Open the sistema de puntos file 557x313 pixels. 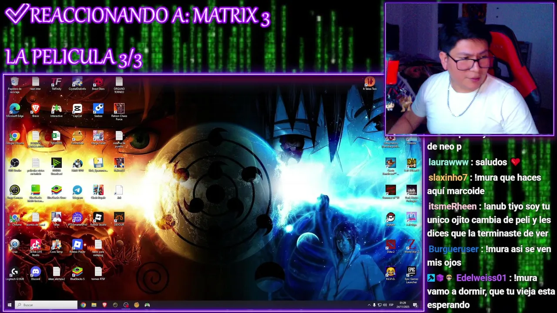click(x=119, y=140)
